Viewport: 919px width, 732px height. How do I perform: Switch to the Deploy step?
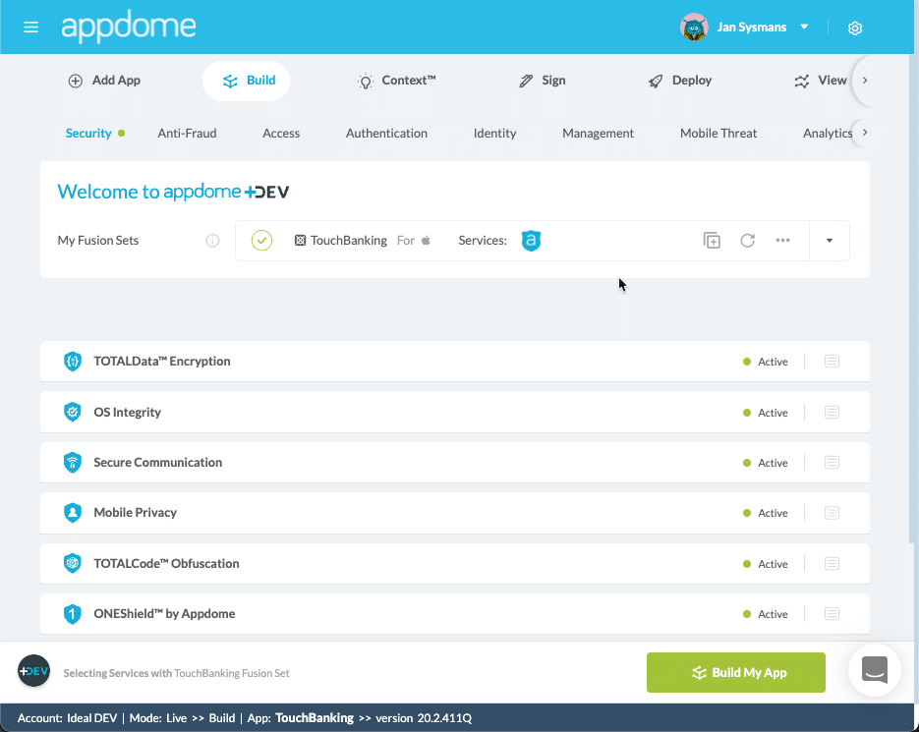point(680,81)
